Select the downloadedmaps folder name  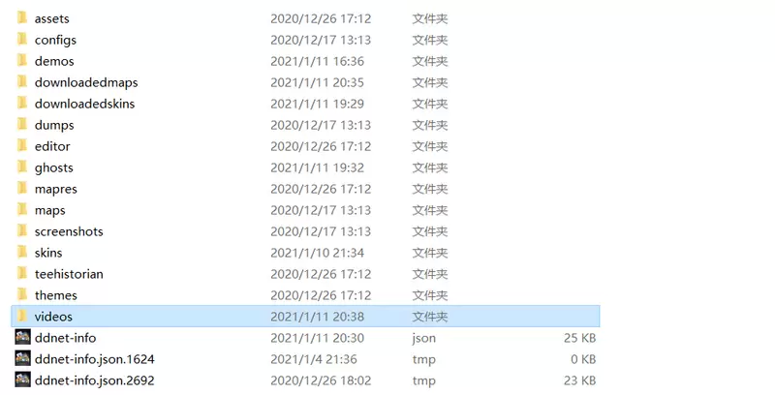point(86,82)
